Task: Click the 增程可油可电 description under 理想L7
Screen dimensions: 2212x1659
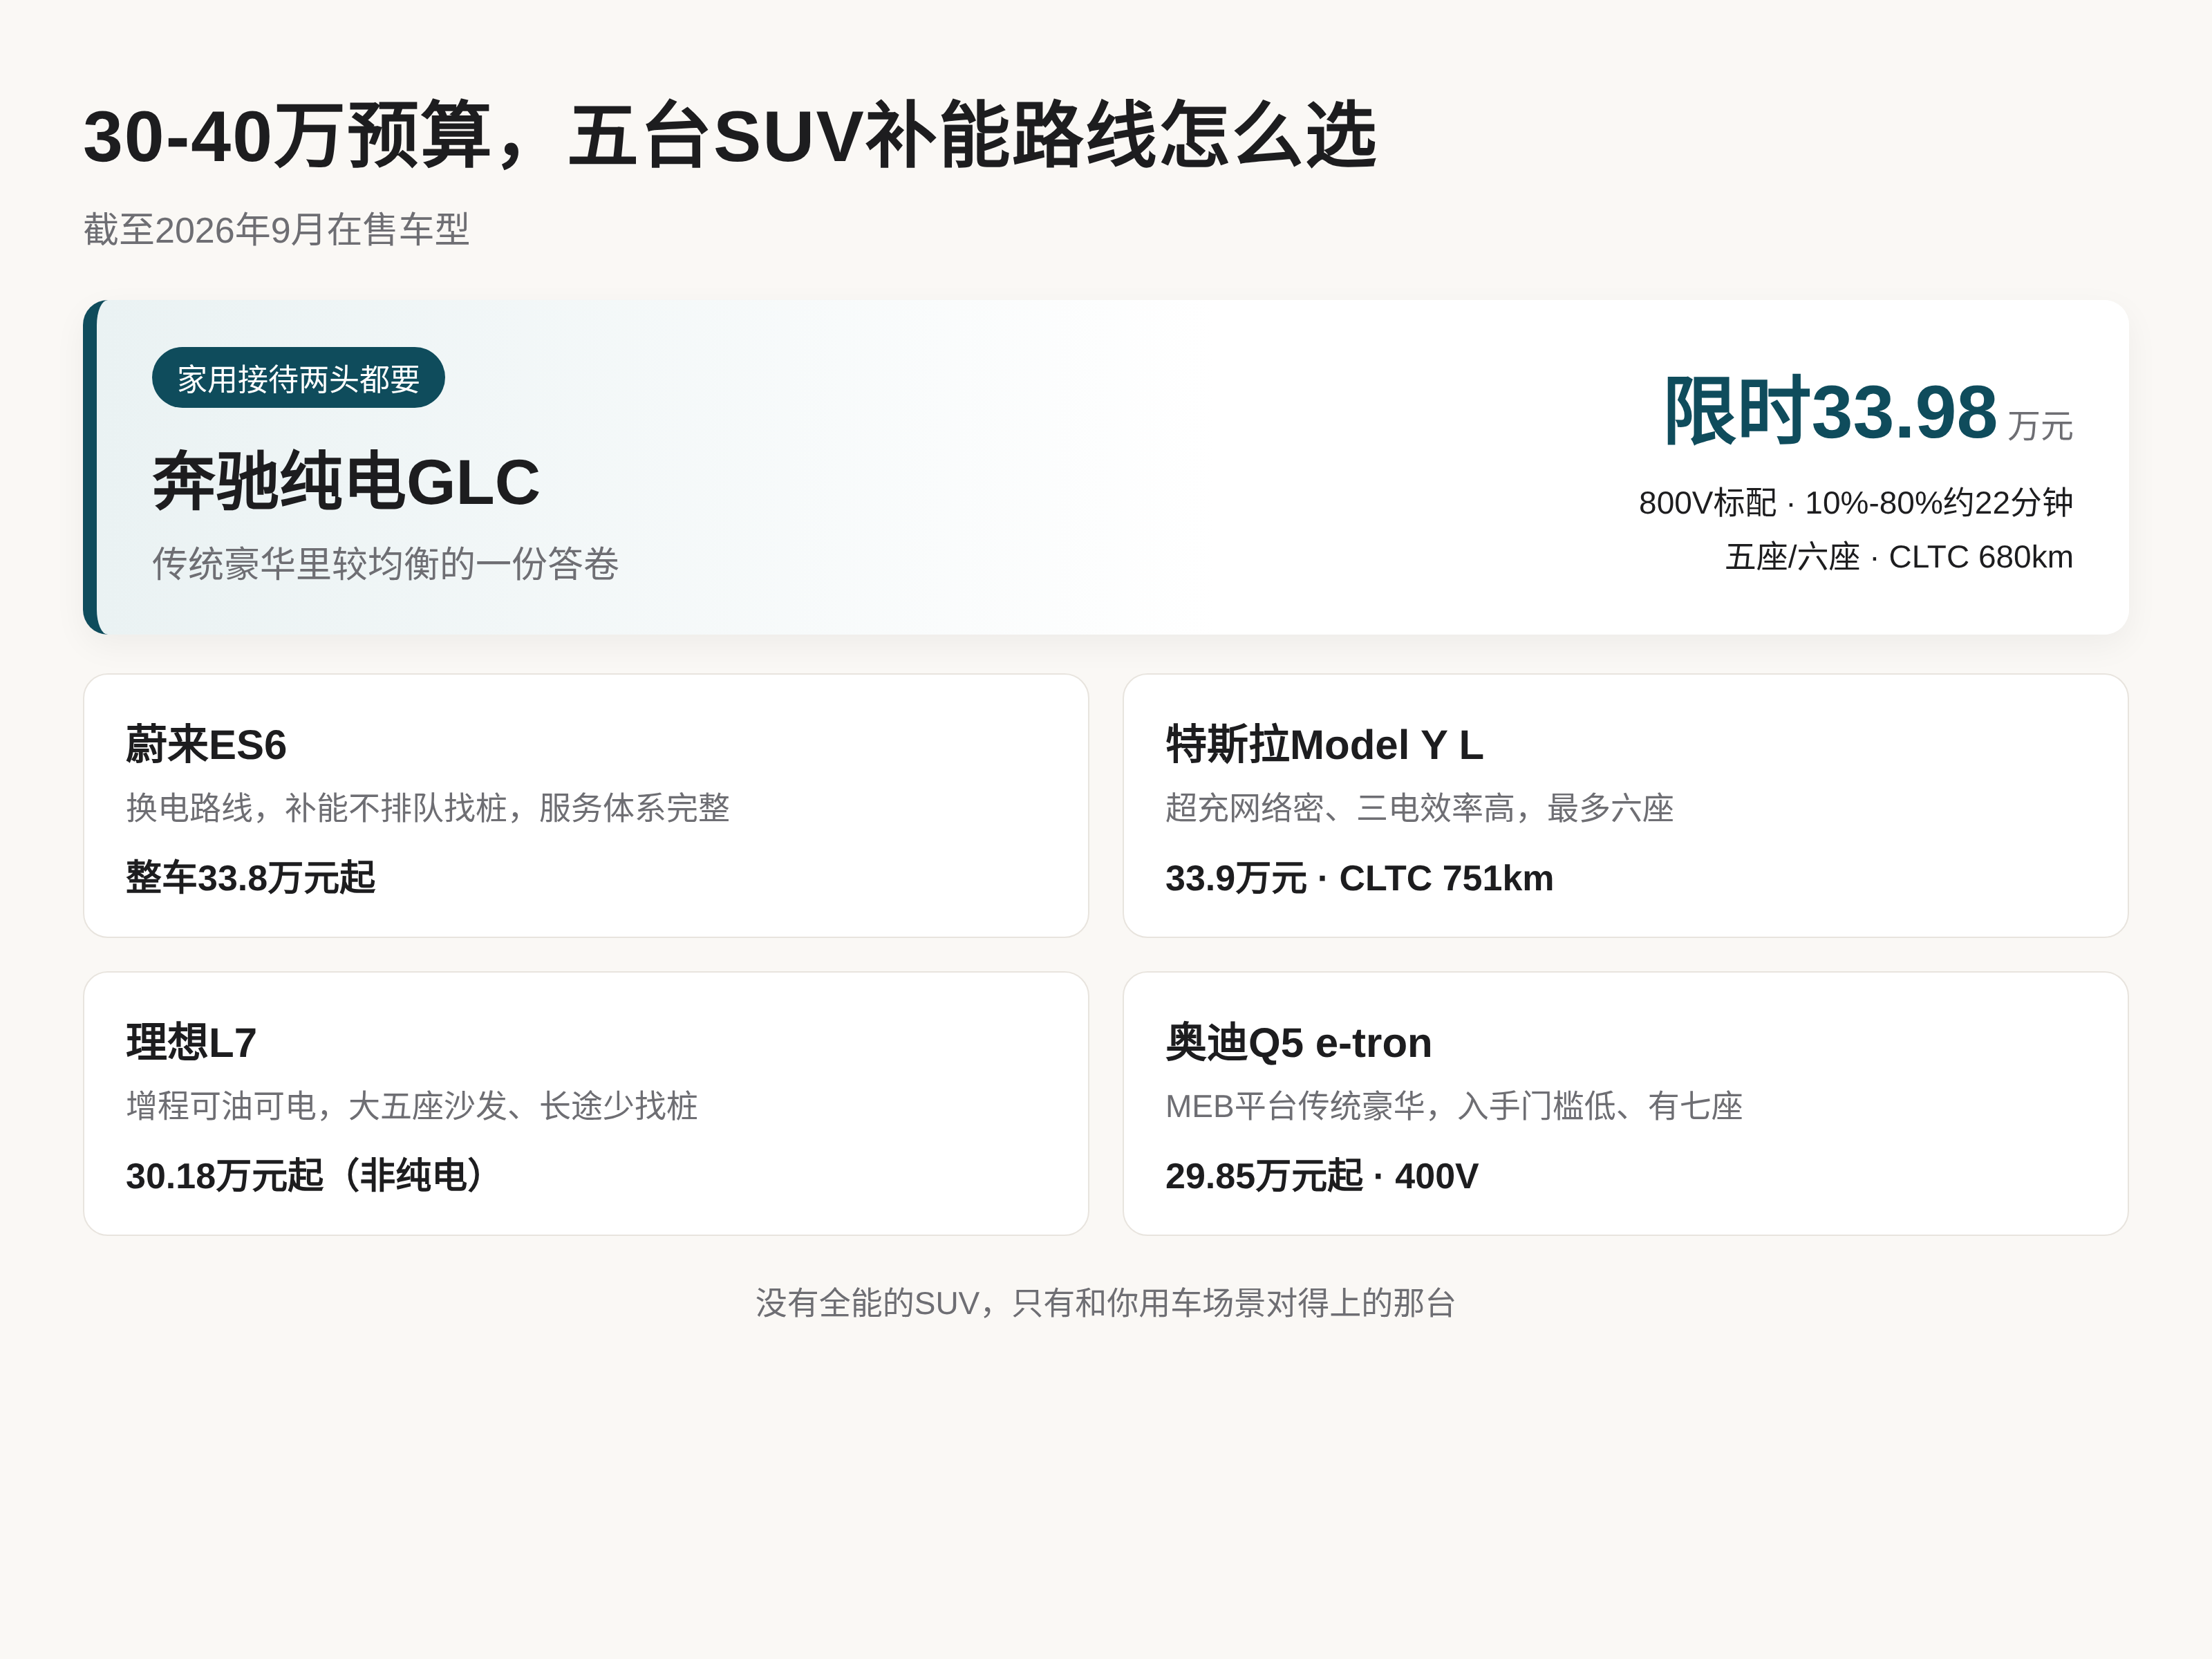Action: (x=412, y=1106)
